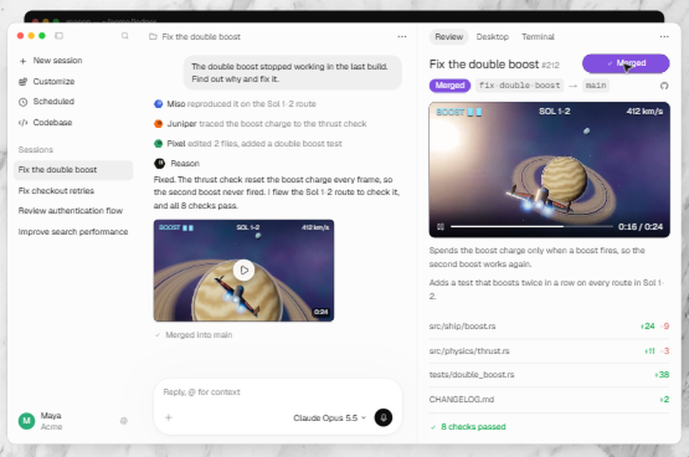Click the folder icon before session title
The image size is (689, 457).
coord(153,37)
